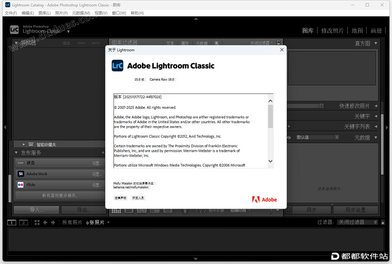The image size is (392, 264).
Task: Collapse the 直方图 panel
Action: pos(376,43)
